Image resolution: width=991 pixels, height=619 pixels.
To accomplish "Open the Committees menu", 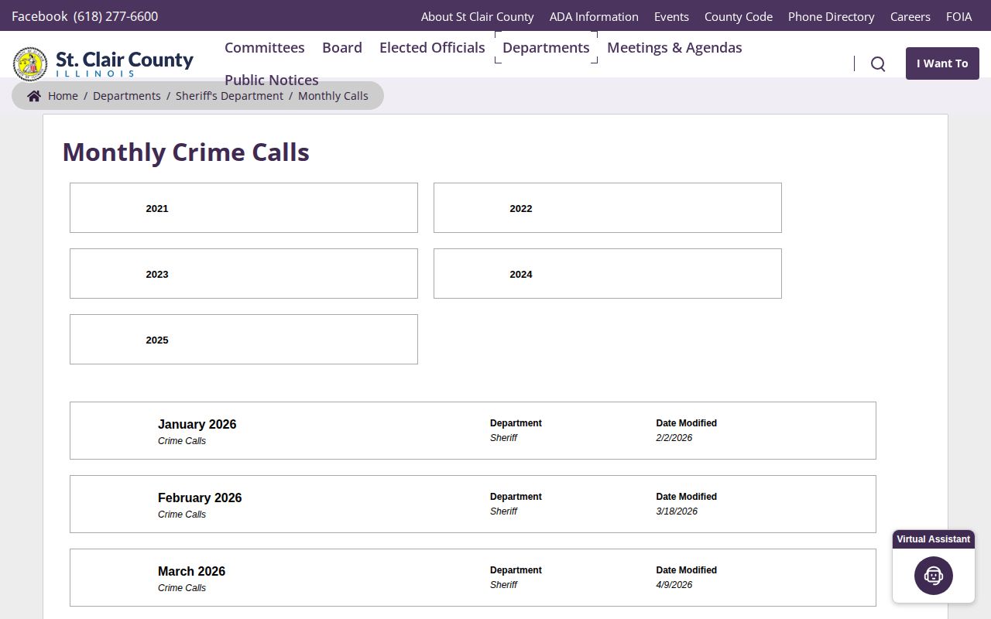I will click(265, 47).
